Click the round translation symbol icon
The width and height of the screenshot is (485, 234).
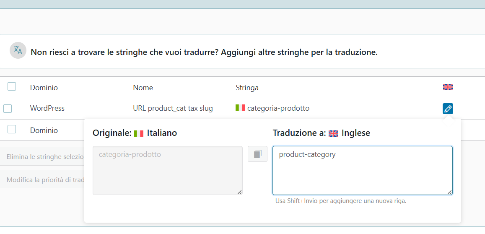pos(18,50)
